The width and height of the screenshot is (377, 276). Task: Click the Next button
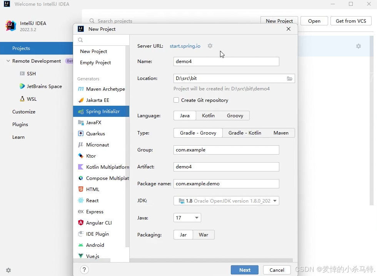pyautogui.click(x=245, y=270)
